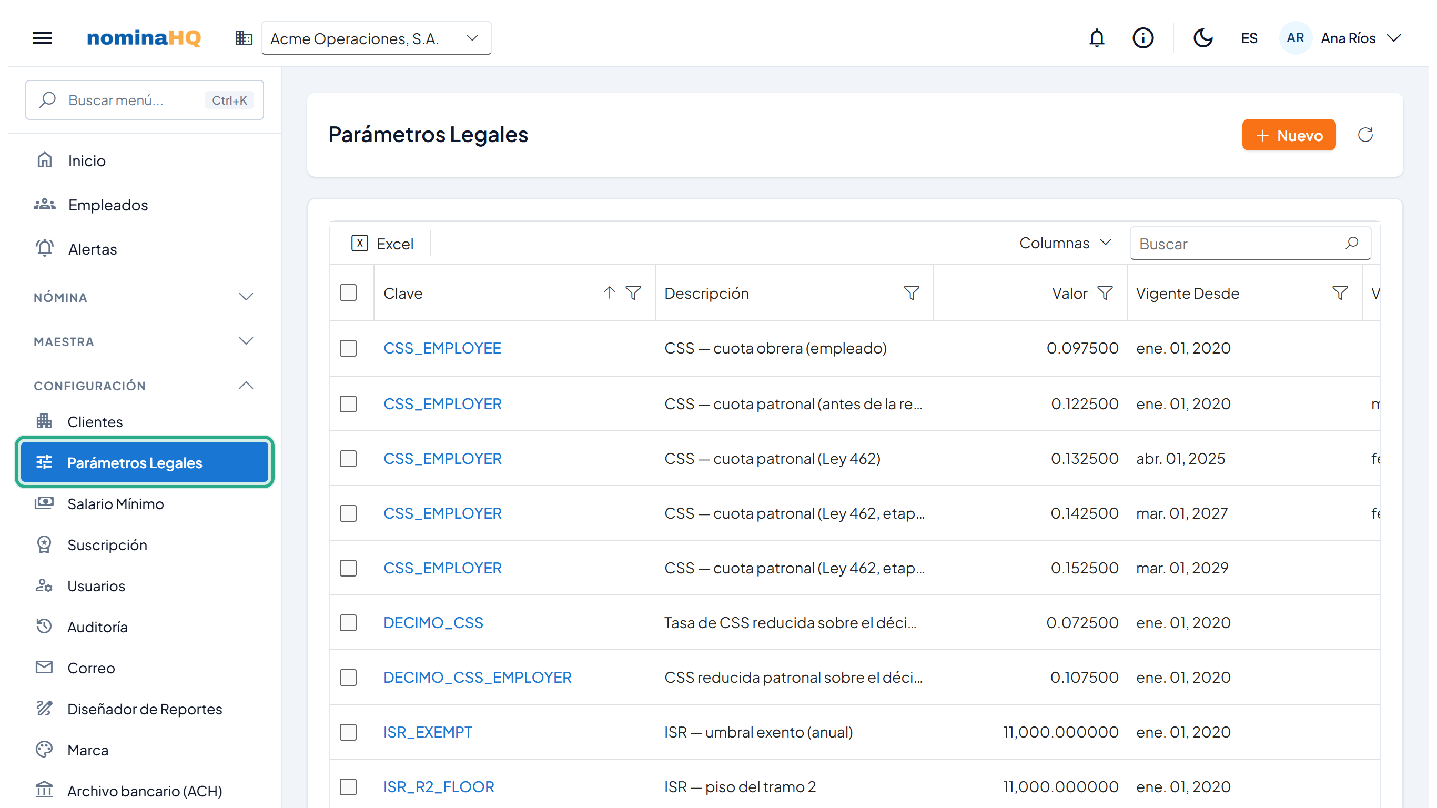Go to Inicio in sidebar

[x=144, y=161]
